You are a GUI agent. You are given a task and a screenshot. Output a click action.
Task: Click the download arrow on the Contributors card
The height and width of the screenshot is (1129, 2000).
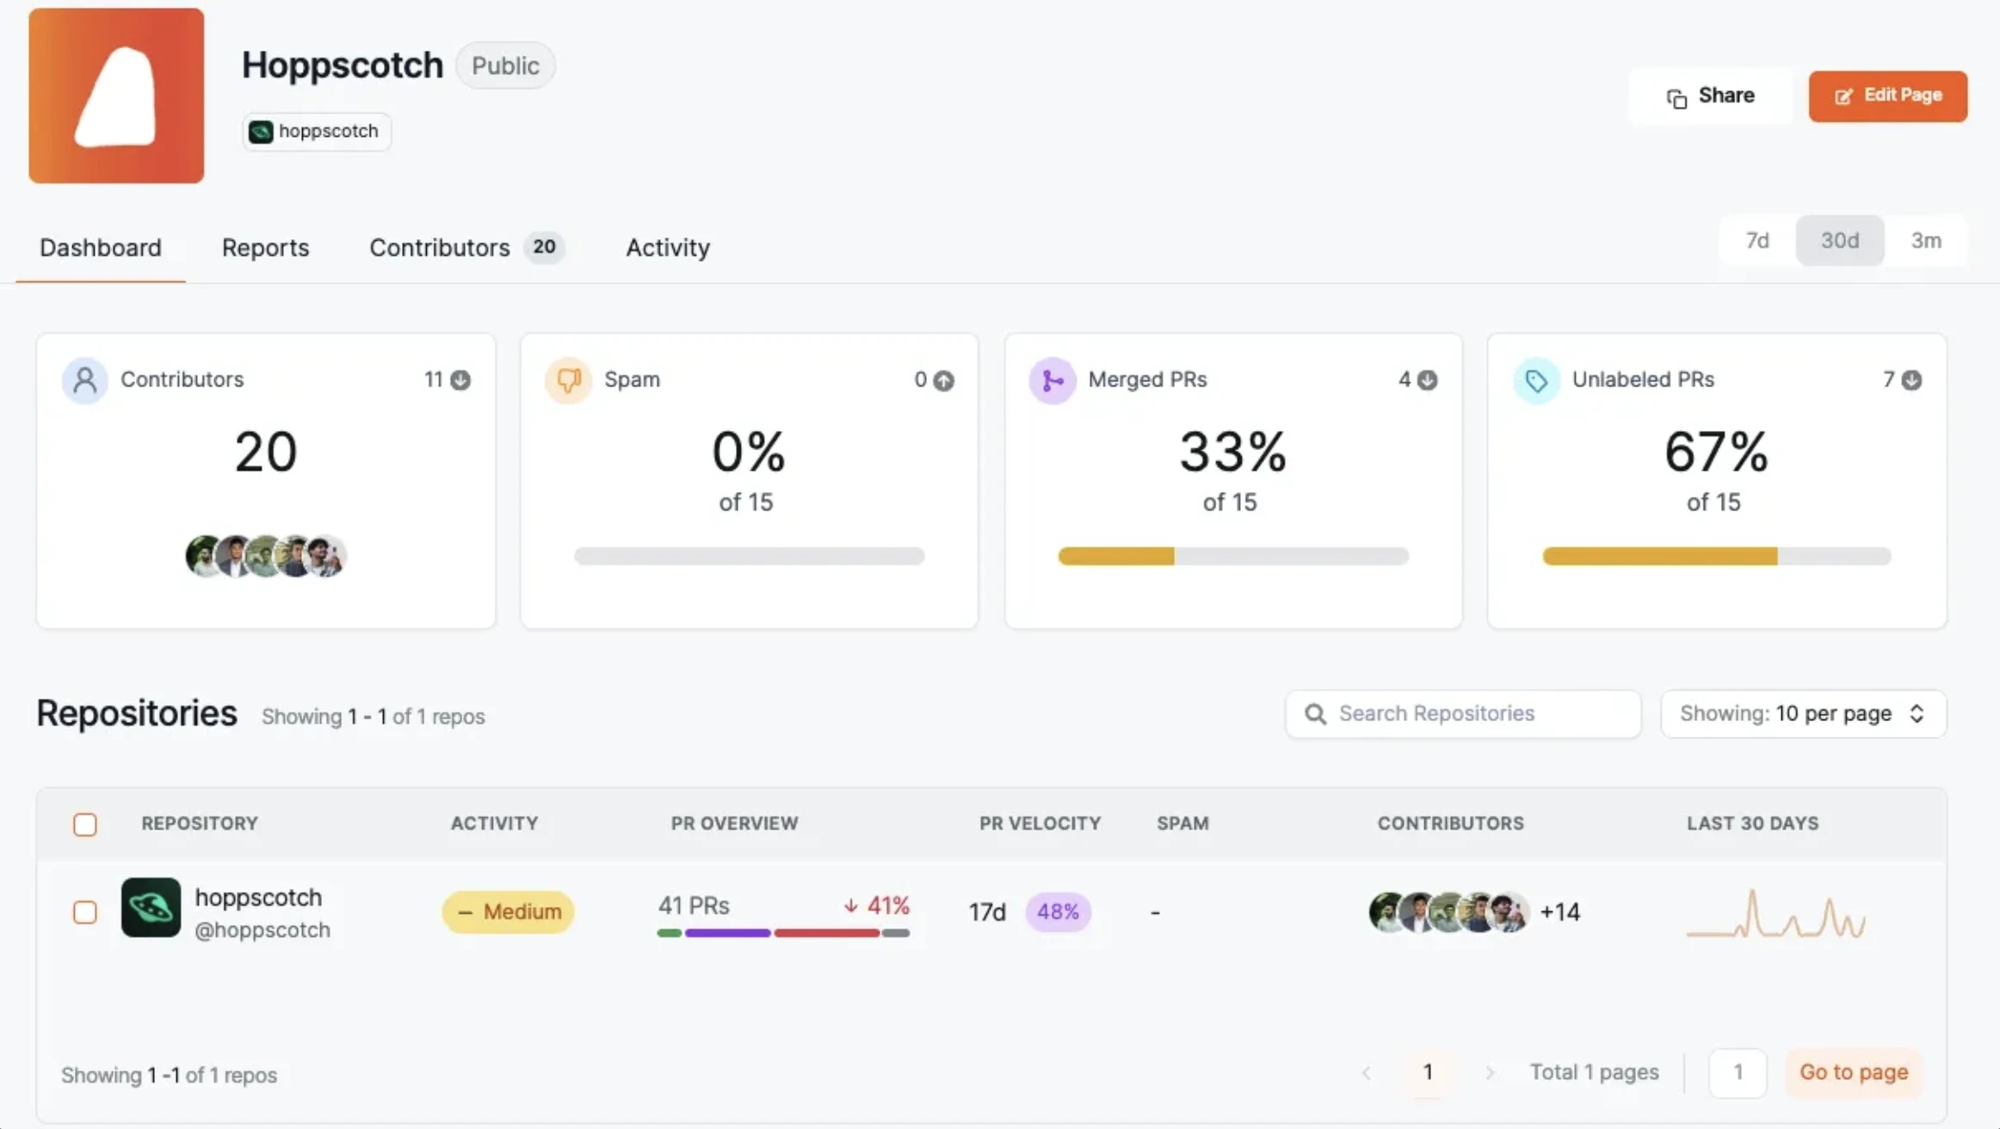tap(461, 379)
